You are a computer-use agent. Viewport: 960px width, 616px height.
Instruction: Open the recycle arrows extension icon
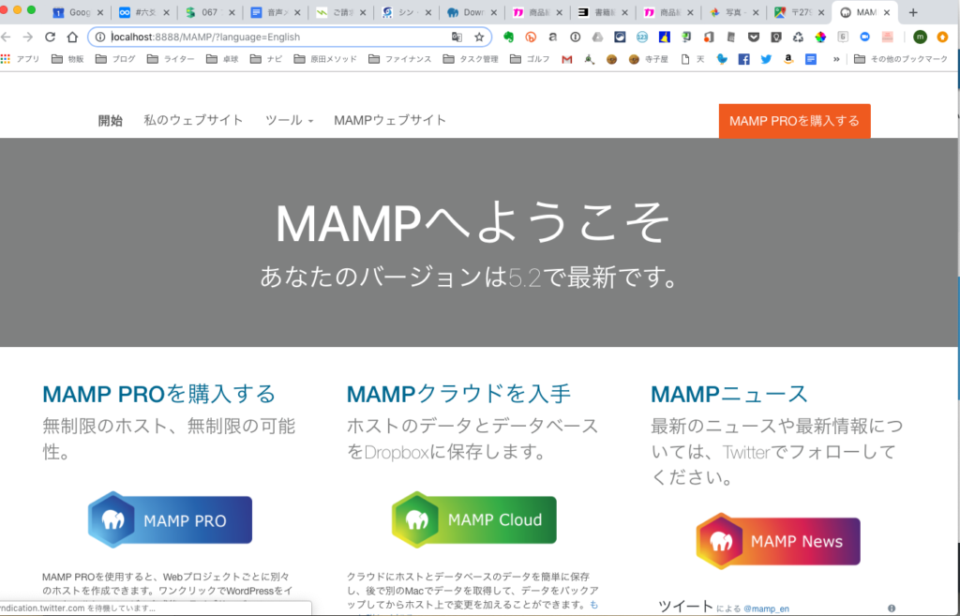point(798,37)
